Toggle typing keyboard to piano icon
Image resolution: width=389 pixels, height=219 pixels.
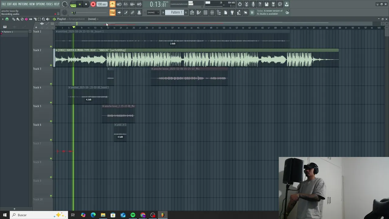tap(112, 12)
